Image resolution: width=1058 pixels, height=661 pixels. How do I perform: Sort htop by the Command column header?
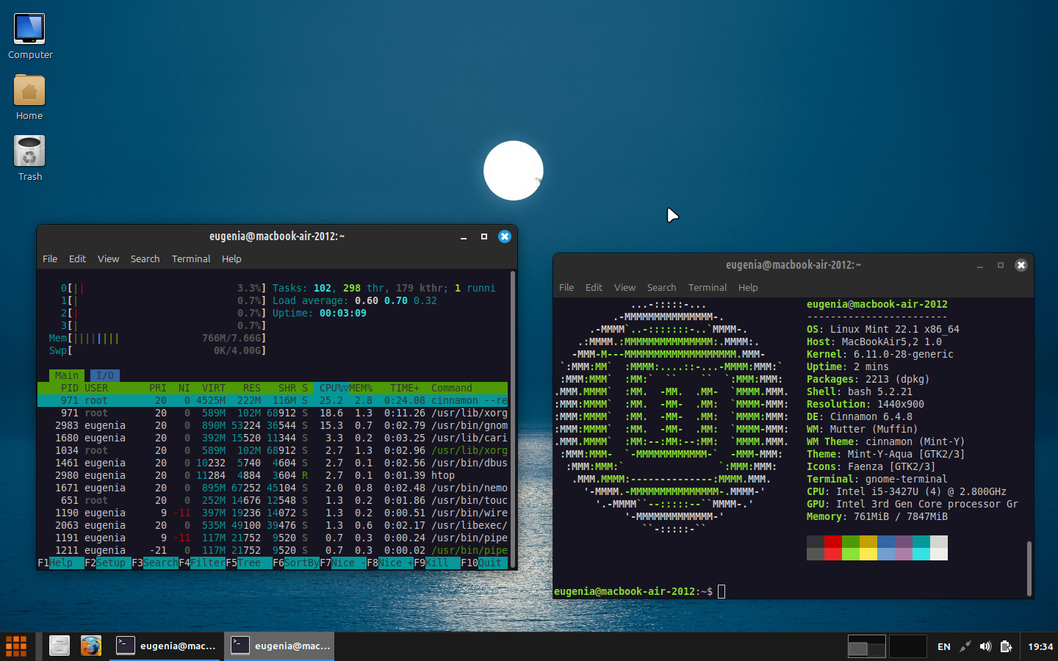(x=452, y=388)
